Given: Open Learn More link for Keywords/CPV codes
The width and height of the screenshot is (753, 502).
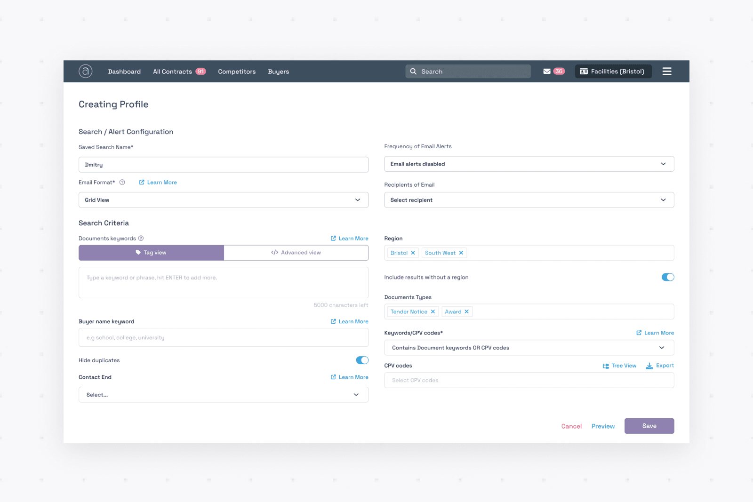Looking at the screenshot, I should coord(655,333).
